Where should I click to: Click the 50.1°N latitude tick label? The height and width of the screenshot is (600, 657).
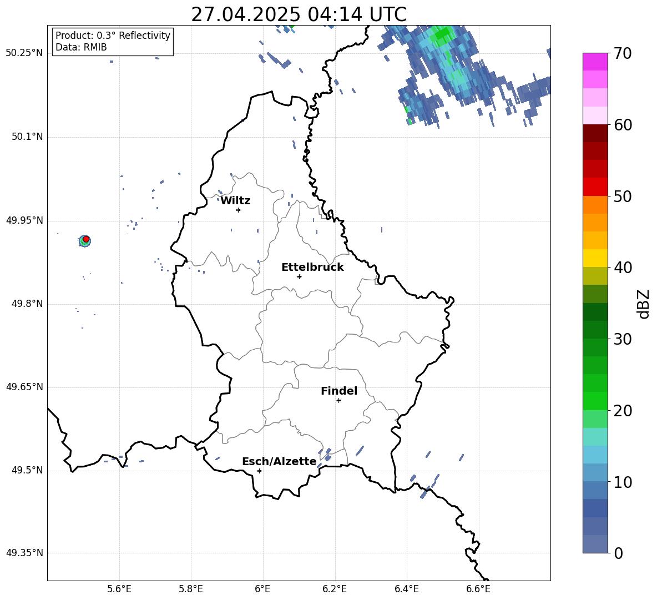(x=27, y=137)
